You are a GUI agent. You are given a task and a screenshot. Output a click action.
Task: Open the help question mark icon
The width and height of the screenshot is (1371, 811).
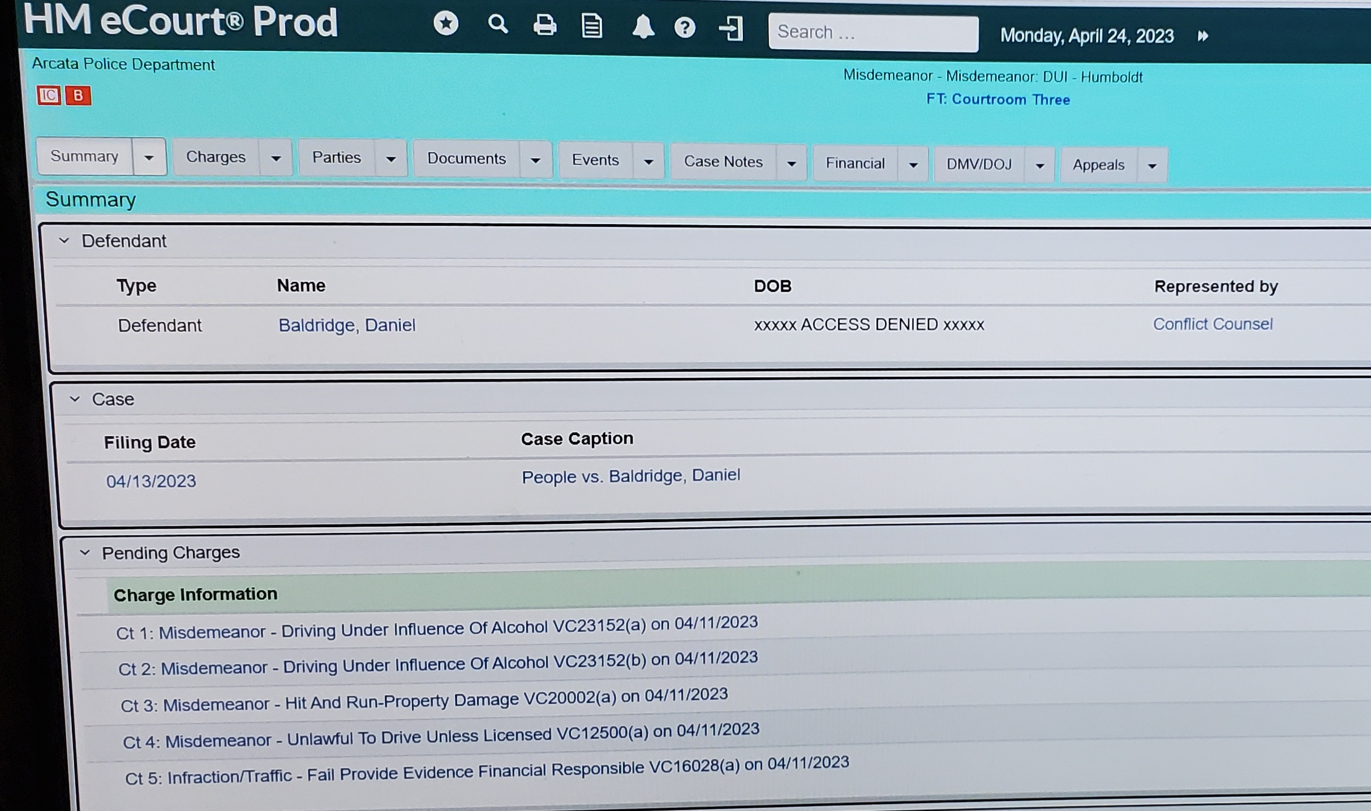click(x=685, y=28)
